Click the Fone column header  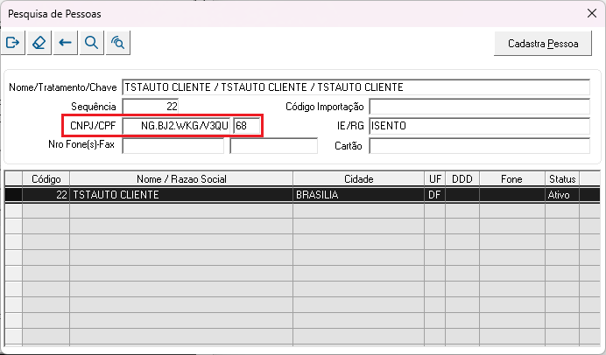(x=512, y=179)
